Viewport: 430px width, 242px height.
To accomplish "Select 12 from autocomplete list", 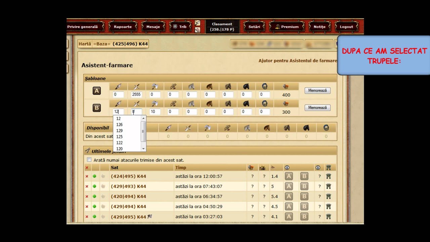I will (x=127, y=119).
